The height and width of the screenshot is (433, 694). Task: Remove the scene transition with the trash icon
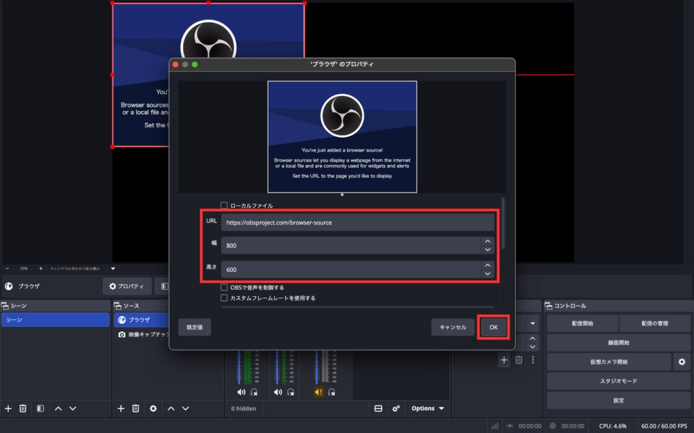[x=518, y=360]
